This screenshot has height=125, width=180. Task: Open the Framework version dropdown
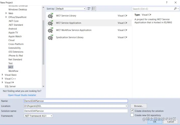(38, 116)
